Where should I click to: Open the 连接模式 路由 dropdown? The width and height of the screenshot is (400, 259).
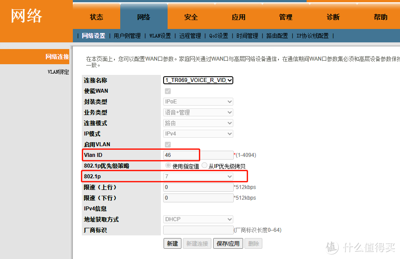click(198, 123)
